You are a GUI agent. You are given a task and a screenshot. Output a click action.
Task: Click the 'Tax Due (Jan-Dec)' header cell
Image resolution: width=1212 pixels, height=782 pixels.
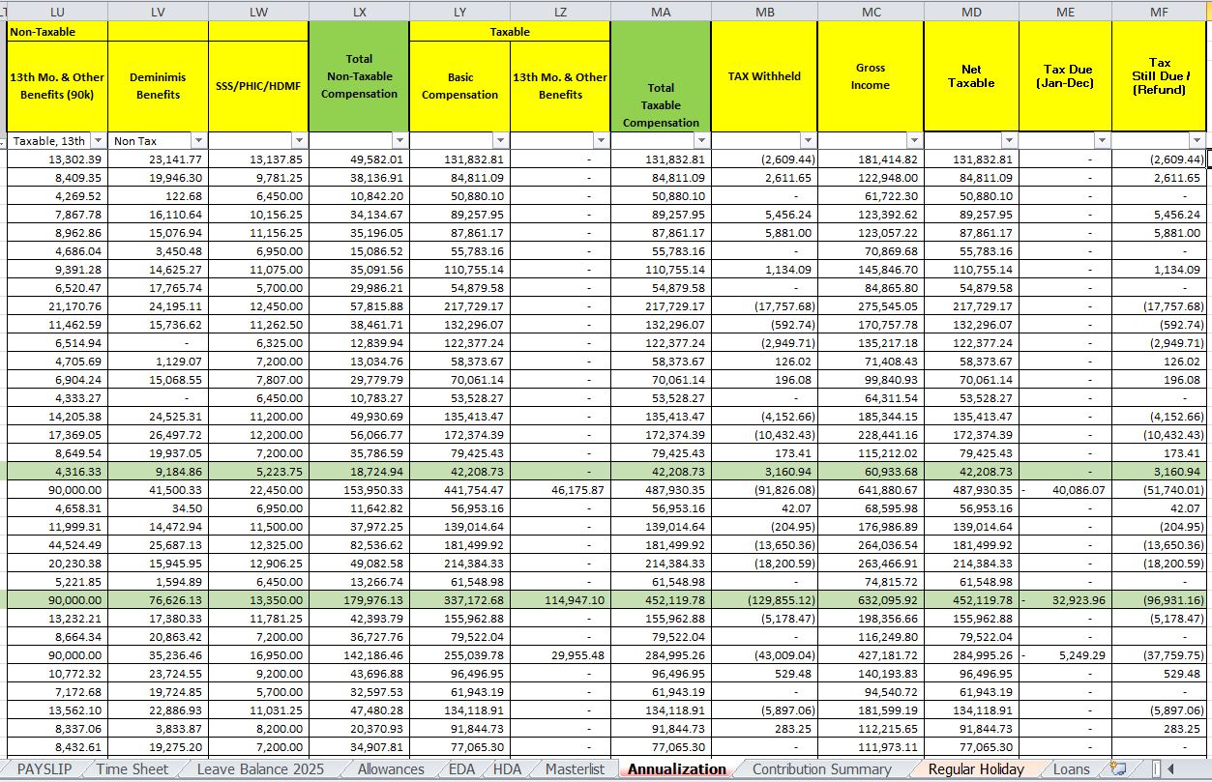1065,76
